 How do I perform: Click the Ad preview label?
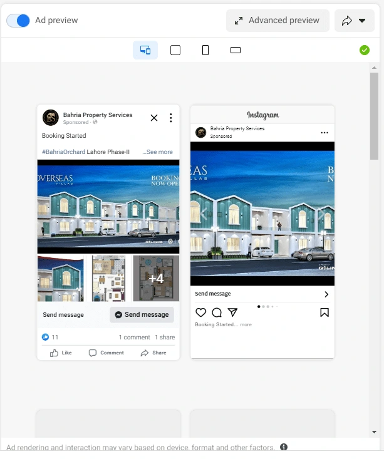click(x=56, y=20)
